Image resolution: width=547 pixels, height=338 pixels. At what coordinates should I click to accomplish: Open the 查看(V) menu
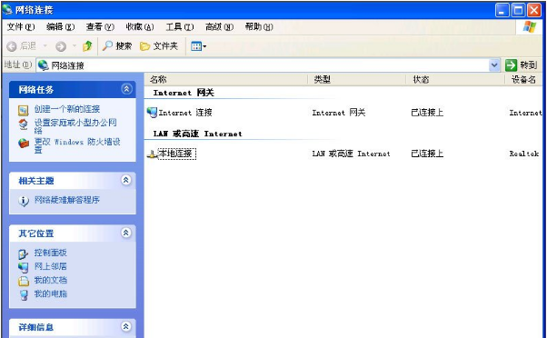tap(100, 27)
